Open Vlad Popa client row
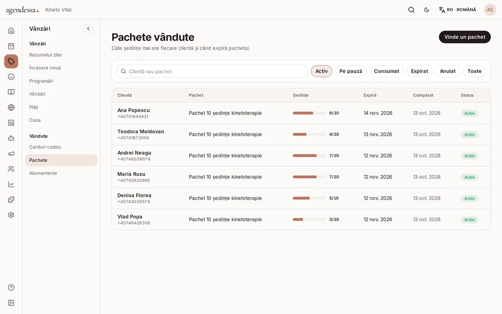The image size is (502, 314). click(301, 220)
